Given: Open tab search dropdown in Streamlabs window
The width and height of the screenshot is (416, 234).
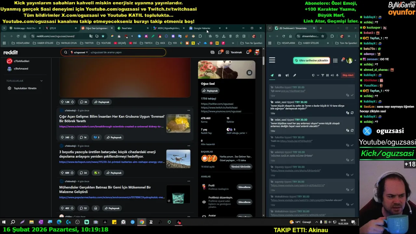Looking at the screenshot, I should [x=270, y=28].
